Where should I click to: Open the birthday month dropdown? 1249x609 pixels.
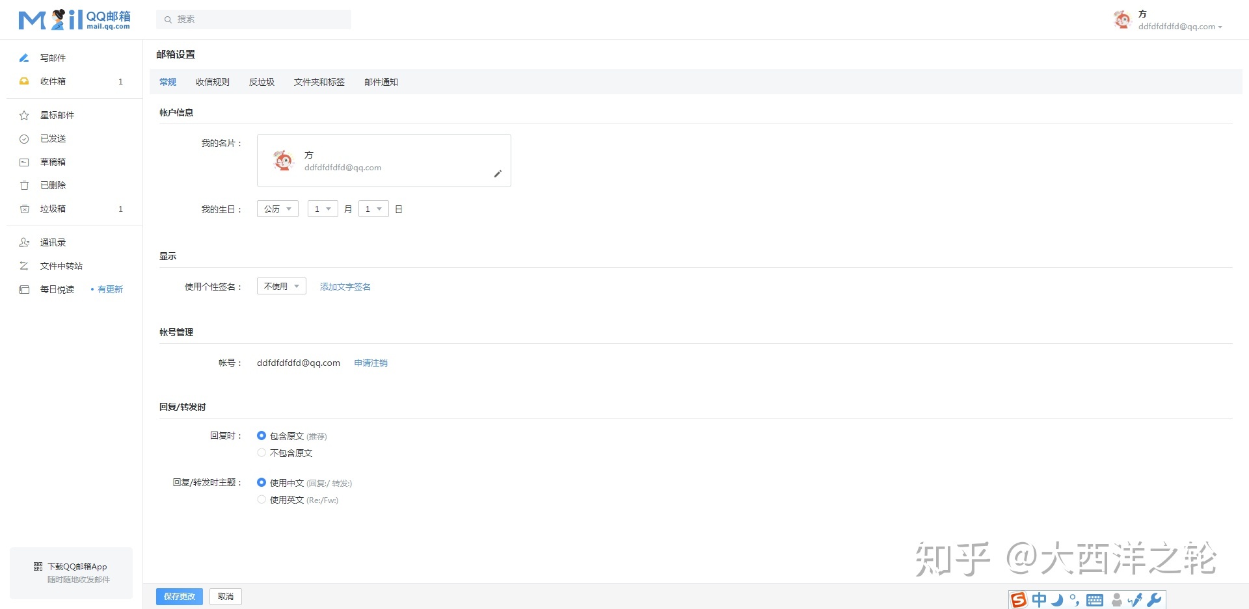[x=323, y=209]
